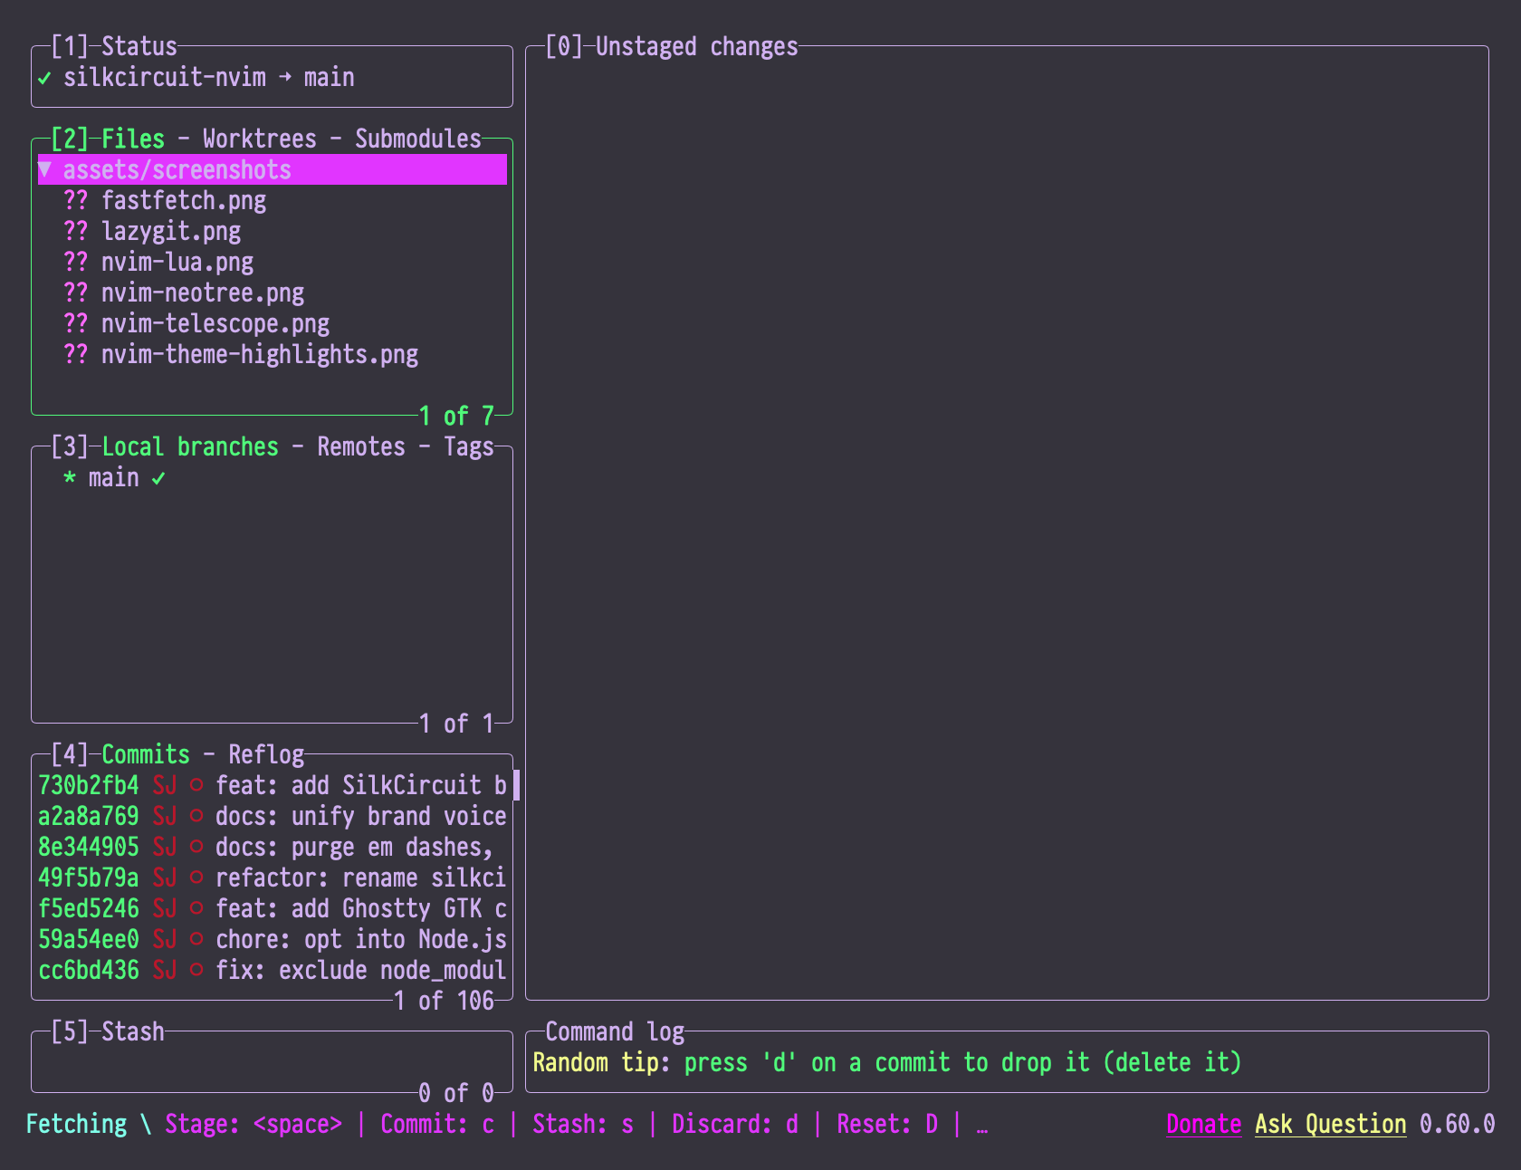Open the Donate link
The image size is (1521, 1170).
pyautogui.click(x=1203, y=1124)
